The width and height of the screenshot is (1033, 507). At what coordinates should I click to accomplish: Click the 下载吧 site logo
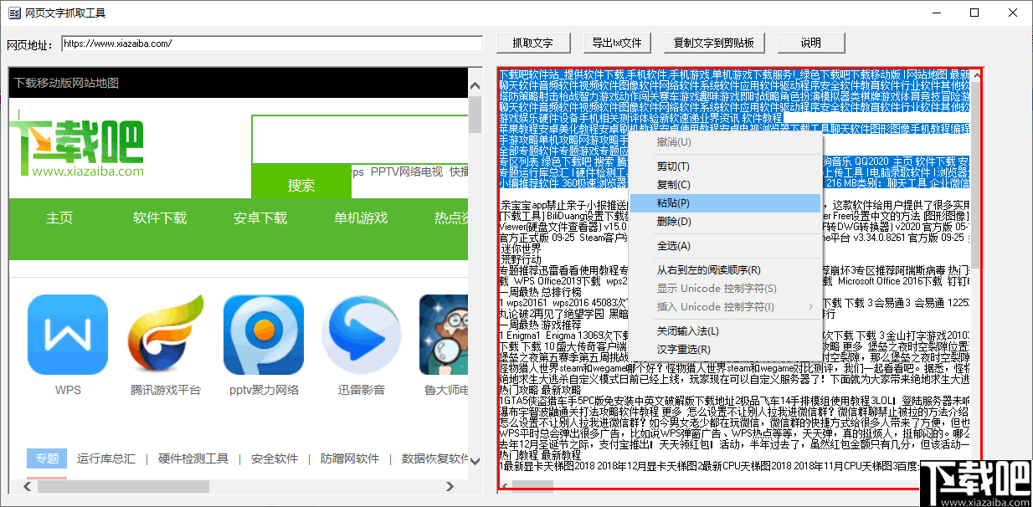[x=77, y=149]
